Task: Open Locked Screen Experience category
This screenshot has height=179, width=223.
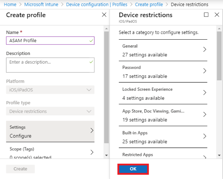Action: point(163,93)
